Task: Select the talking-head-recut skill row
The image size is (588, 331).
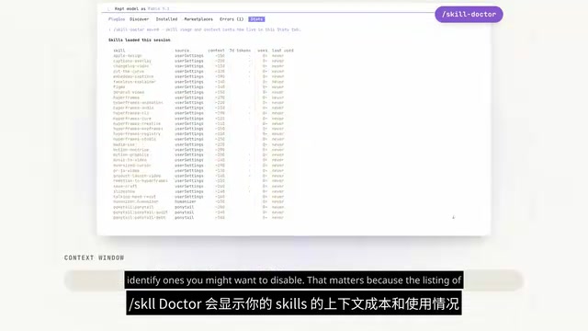Action: pyautogui.click(x=198, y=196)
